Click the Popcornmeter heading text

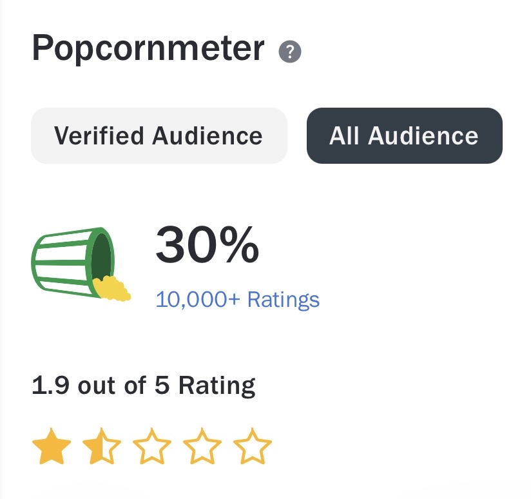coord(148,48)
